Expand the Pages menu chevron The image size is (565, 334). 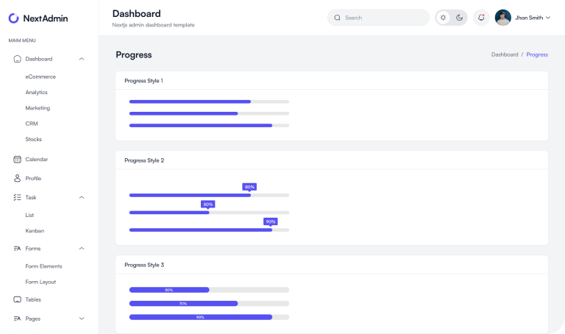coord(82,319)
